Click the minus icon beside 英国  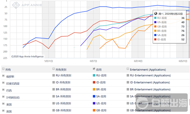click(x=3, y=110)
